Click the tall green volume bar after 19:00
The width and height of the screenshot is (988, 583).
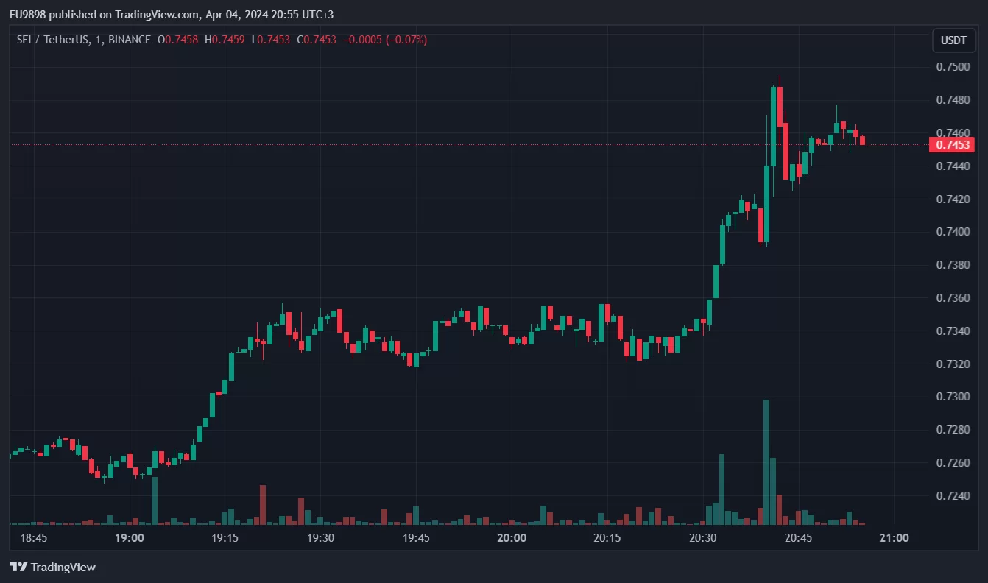coord(155,501)
